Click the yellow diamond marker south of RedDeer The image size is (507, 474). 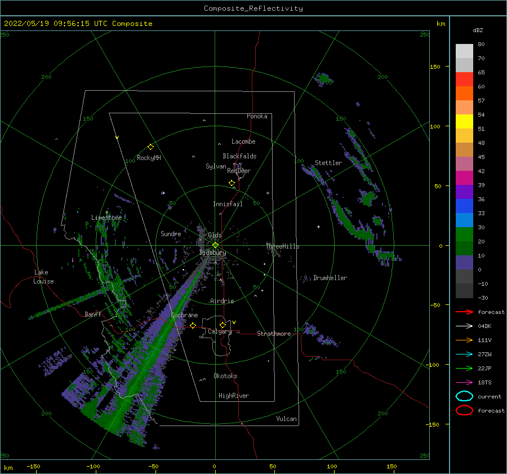click(232, 183)
